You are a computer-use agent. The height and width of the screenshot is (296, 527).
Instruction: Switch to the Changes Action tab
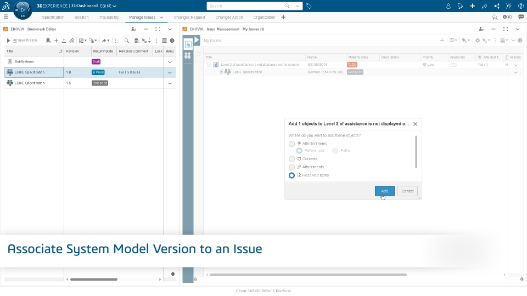(x=229, y=17)
